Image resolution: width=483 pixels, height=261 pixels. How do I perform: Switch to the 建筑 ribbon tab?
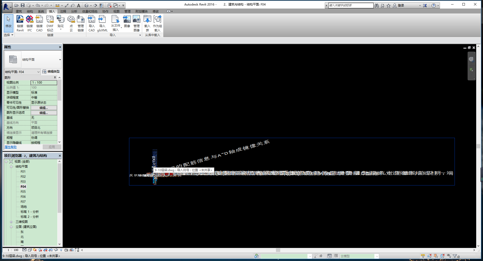click(19, 11)
